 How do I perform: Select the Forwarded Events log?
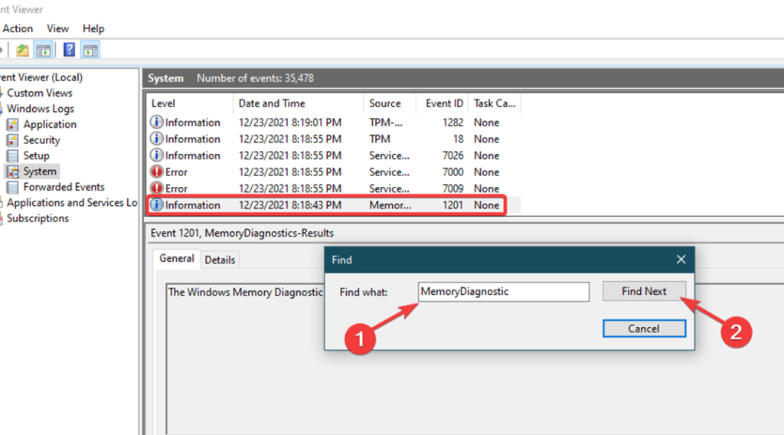[64, 187]
